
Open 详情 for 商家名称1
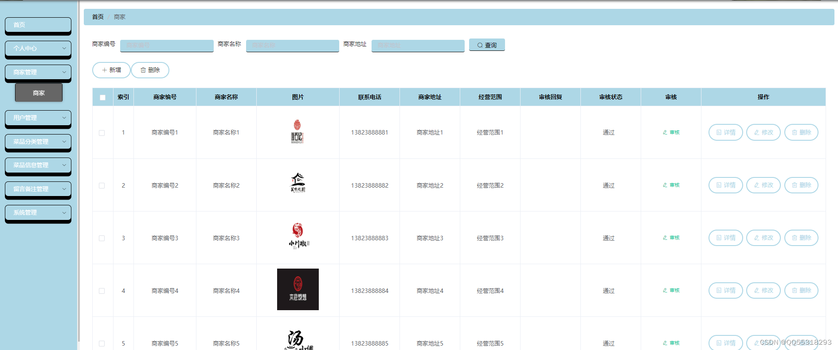pyautogui.click(x=726, y=132)
